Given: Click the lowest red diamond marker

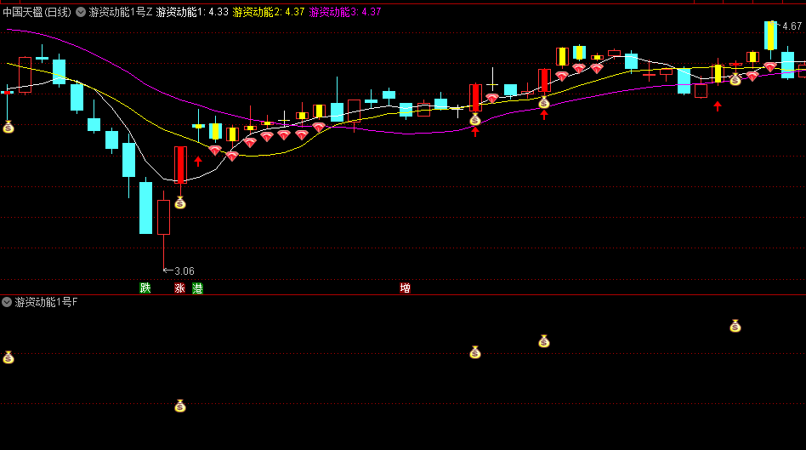Looking at the screenshot, I should tap(232, 157).
